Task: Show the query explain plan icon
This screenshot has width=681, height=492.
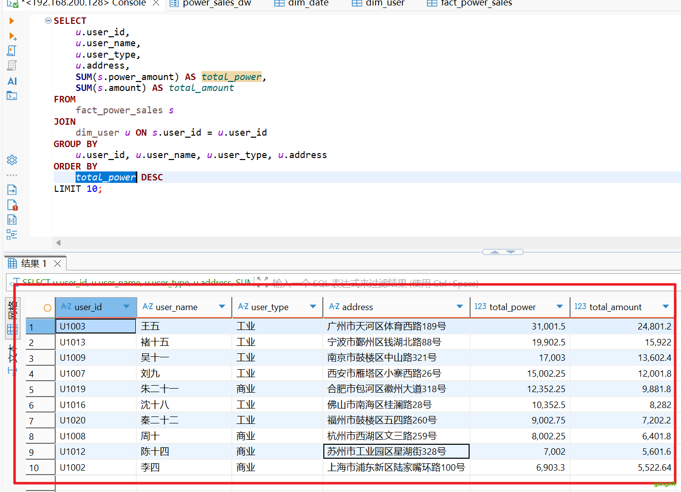Action: click(x=12, y=66)
